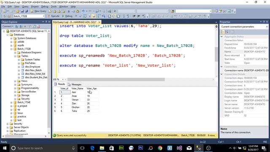
Task: Click the Parse checkmark icon
Action: click(x=80, y=16)
